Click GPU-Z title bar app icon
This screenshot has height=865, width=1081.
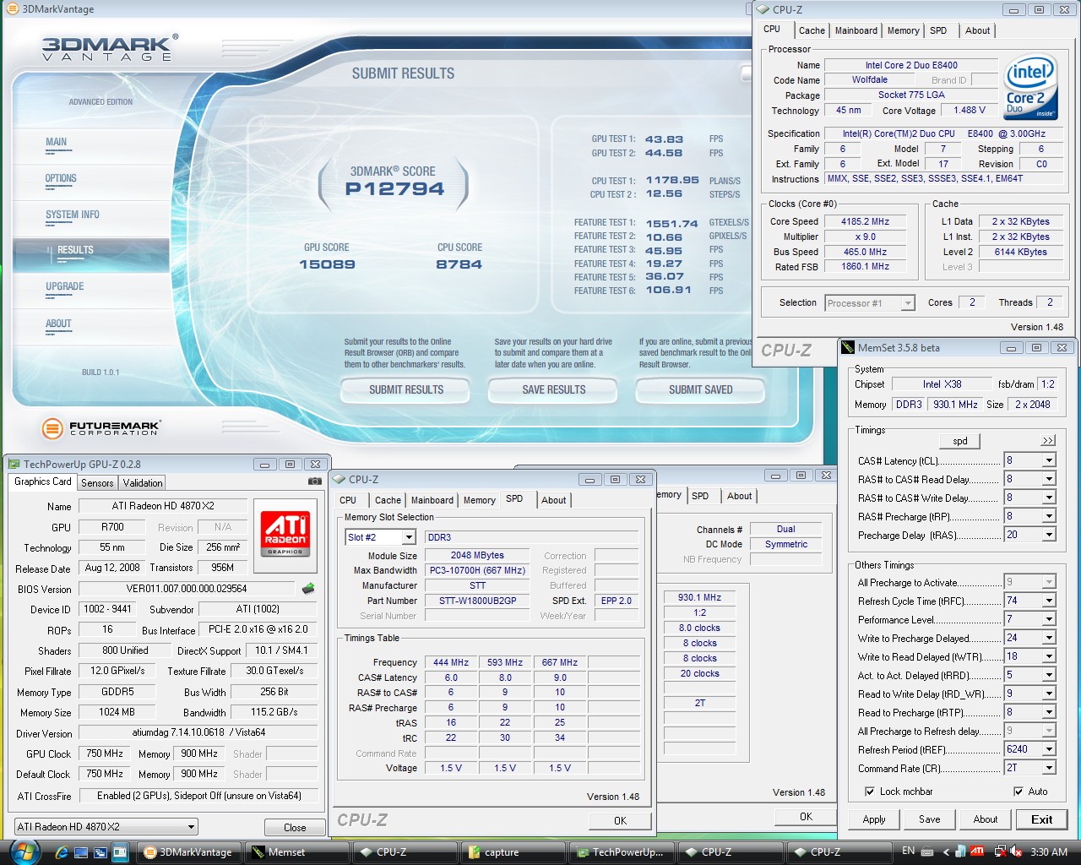(x=14, y=464)
